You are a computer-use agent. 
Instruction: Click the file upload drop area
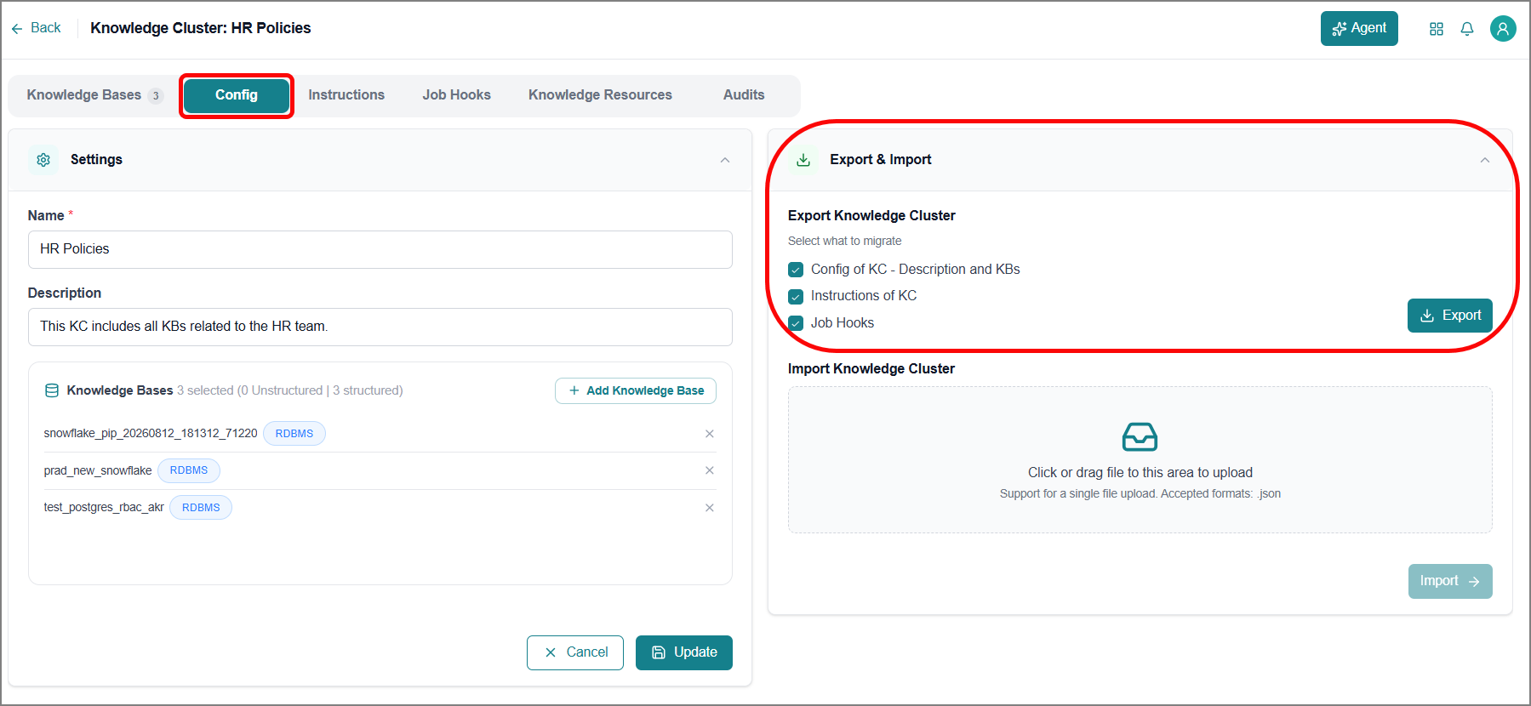pos(1140,460)
